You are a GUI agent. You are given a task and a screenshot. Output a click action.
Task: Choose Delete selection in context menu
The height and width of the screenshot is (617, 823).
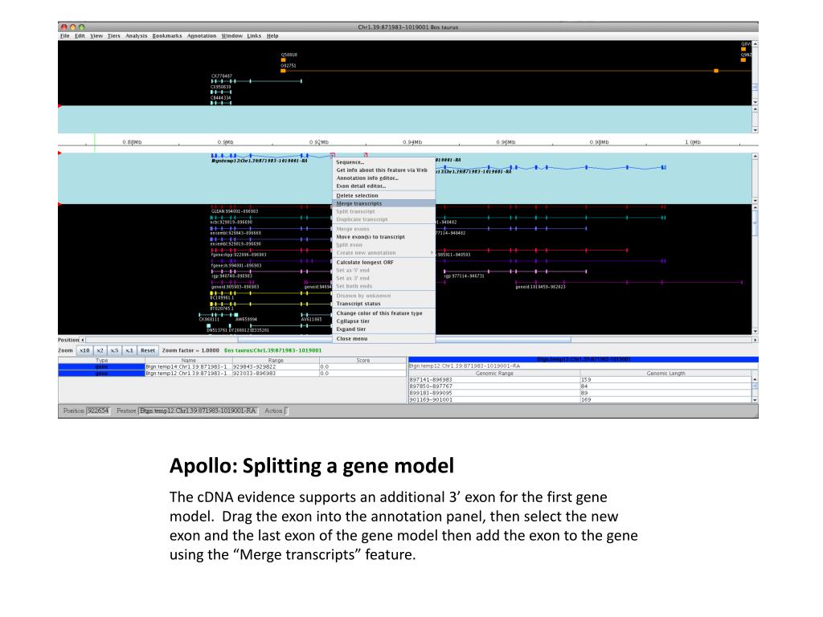[x=383, y=195]
